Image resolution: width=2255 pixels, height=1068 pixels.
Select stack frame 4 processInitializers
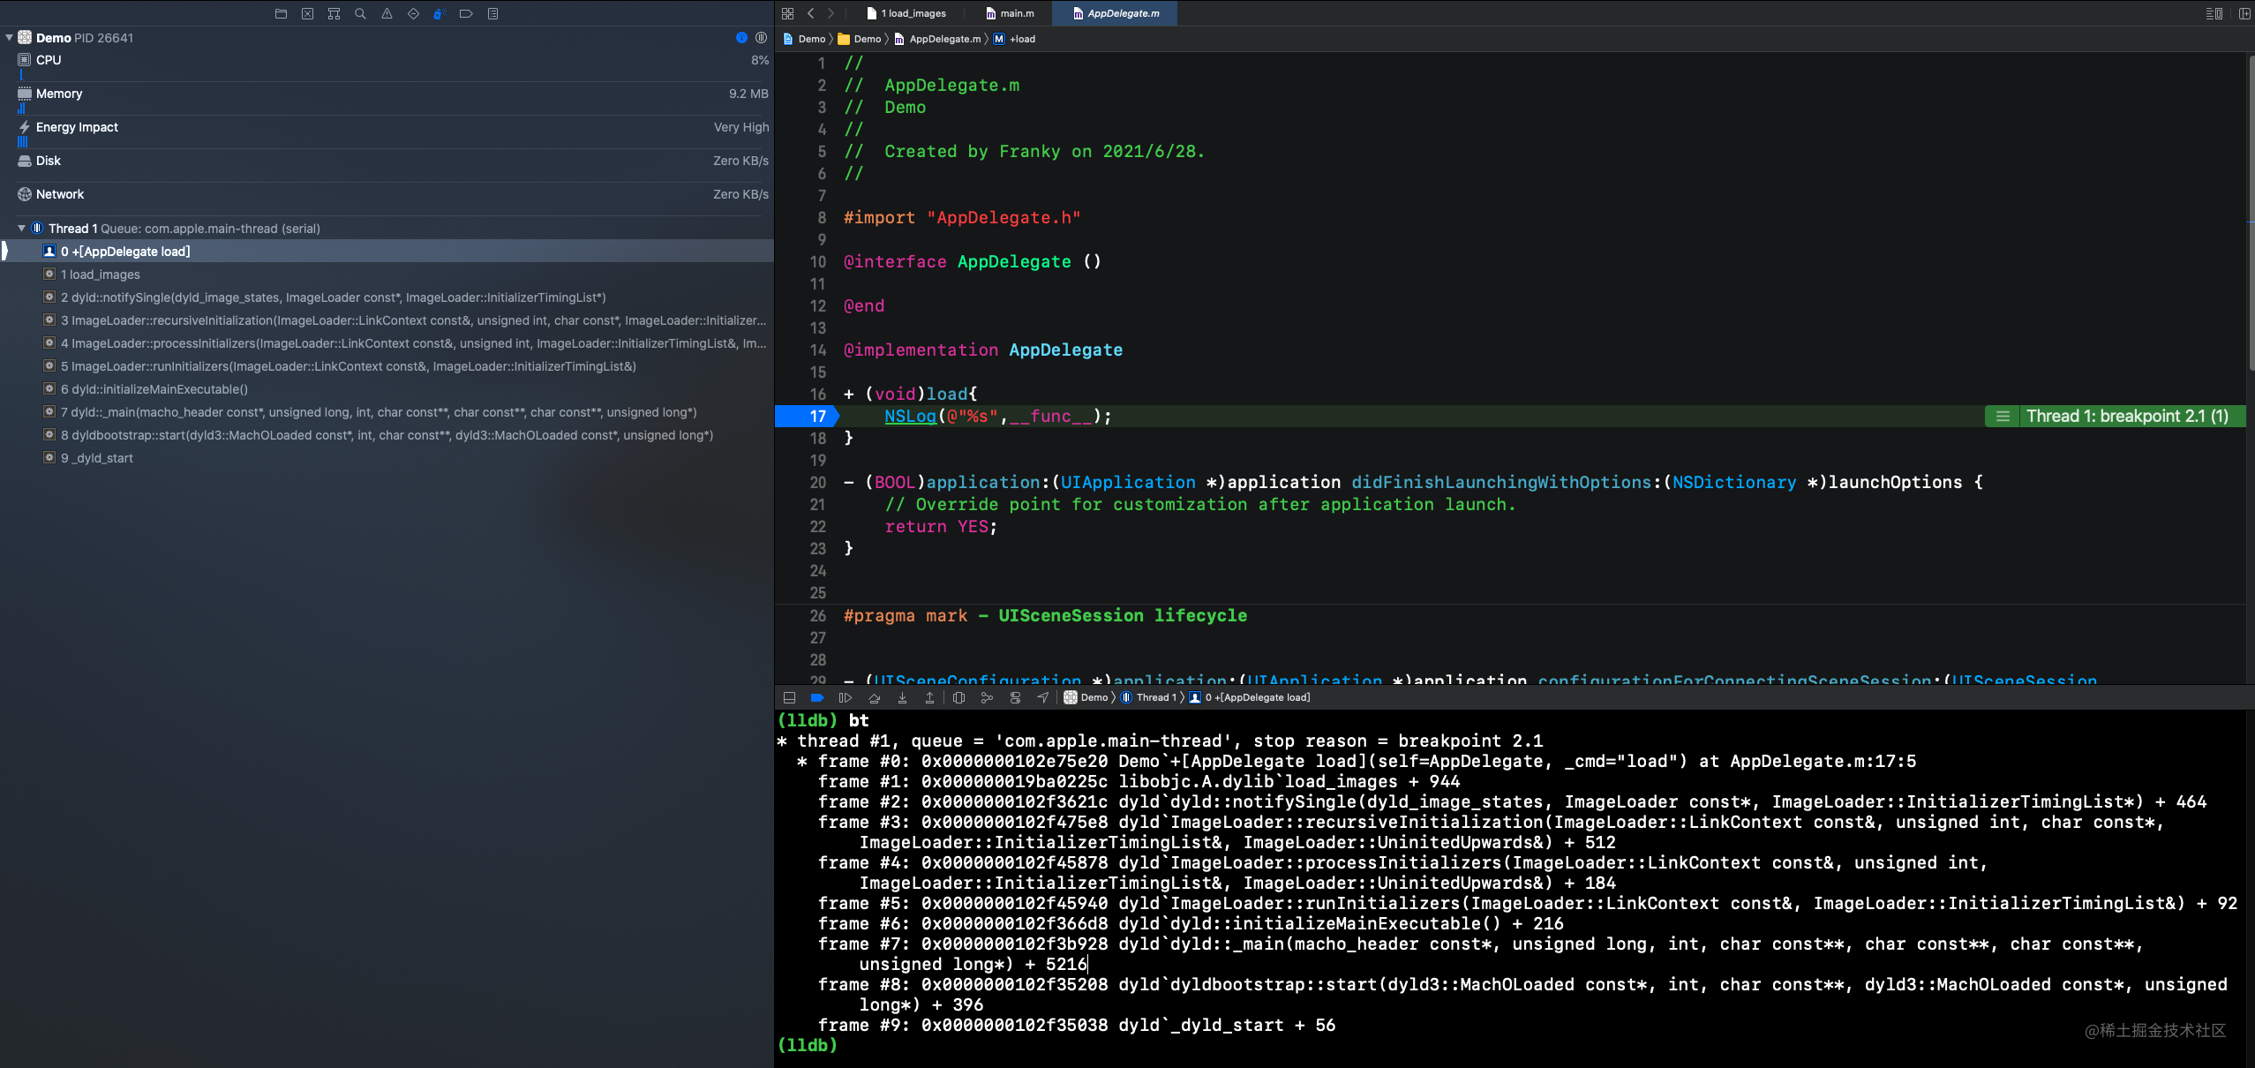pos(387,343)
